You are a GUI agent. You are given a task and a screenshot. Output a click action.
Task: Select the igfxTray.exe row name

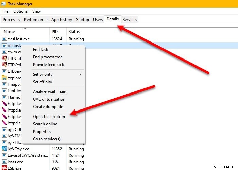tap(18, 149)
